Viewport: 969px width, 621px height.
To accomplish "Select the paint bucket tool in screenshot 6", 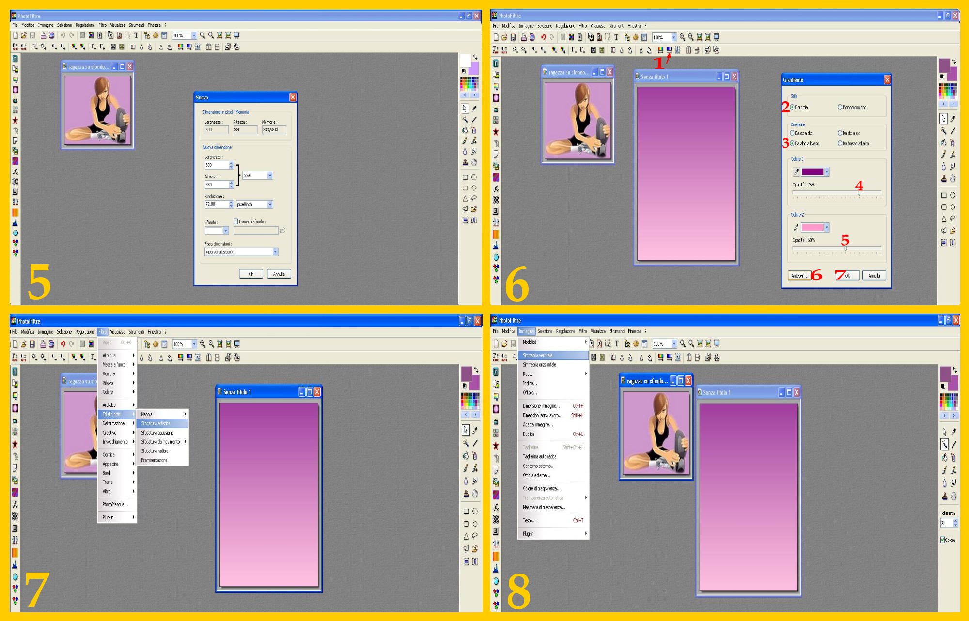I will click(944, 143).
